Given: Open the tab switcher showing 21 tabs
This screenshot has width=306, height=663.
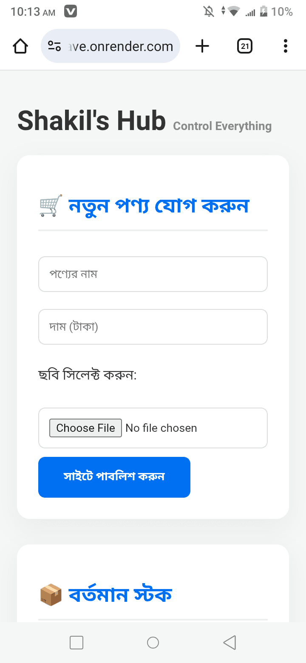Looking at the screenshot, I should (245, 46).
